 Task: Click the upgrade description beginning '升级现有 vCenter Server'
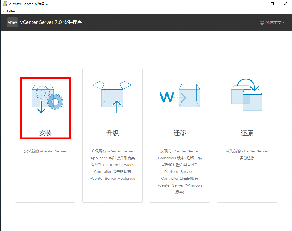tap(113, 165)
